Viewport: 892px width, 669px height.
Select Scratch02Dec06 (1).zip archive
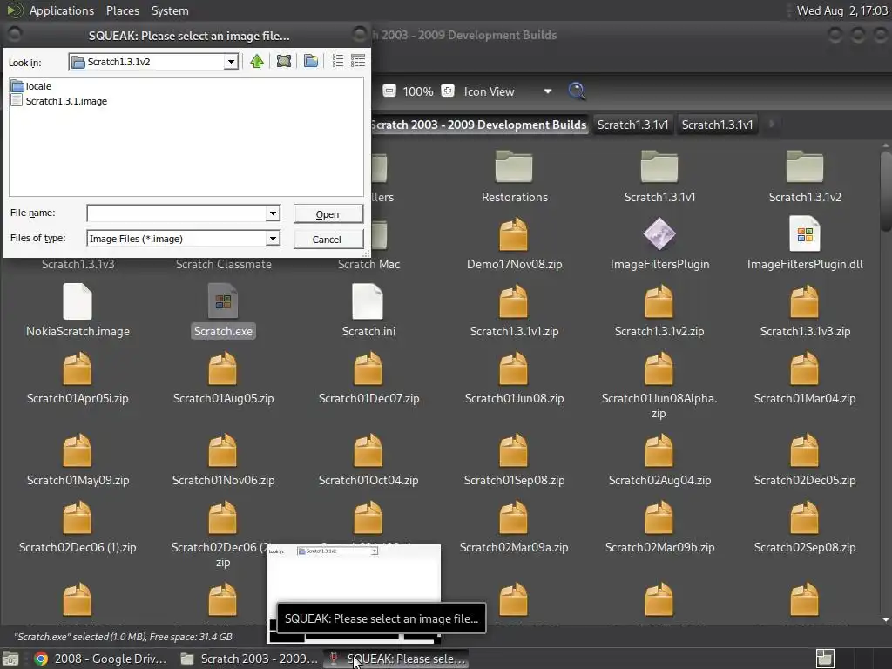(x=78, y=527)
